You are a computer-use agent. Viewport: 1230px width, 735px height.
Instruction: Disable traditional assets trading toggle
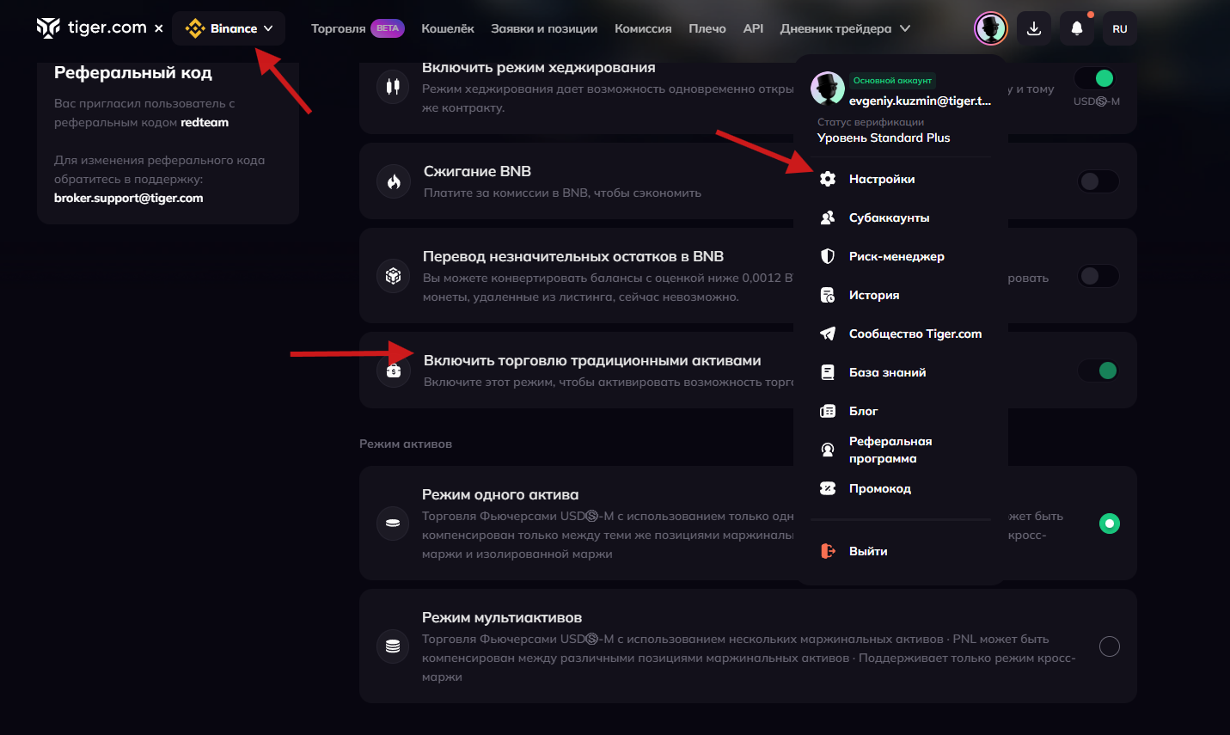(1099, 371)
